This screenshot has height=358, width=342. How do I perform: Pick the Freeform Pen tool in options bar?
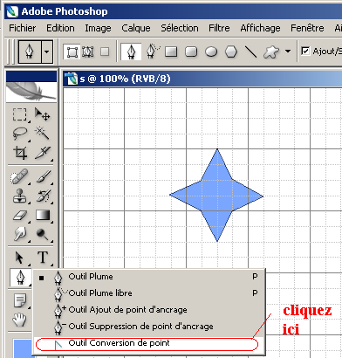(x=153, y=52)
